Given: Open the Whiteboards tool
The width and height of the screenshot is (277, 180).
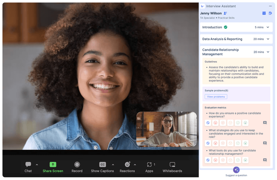Looking at the screenshot, I should (x=172, y=165).
